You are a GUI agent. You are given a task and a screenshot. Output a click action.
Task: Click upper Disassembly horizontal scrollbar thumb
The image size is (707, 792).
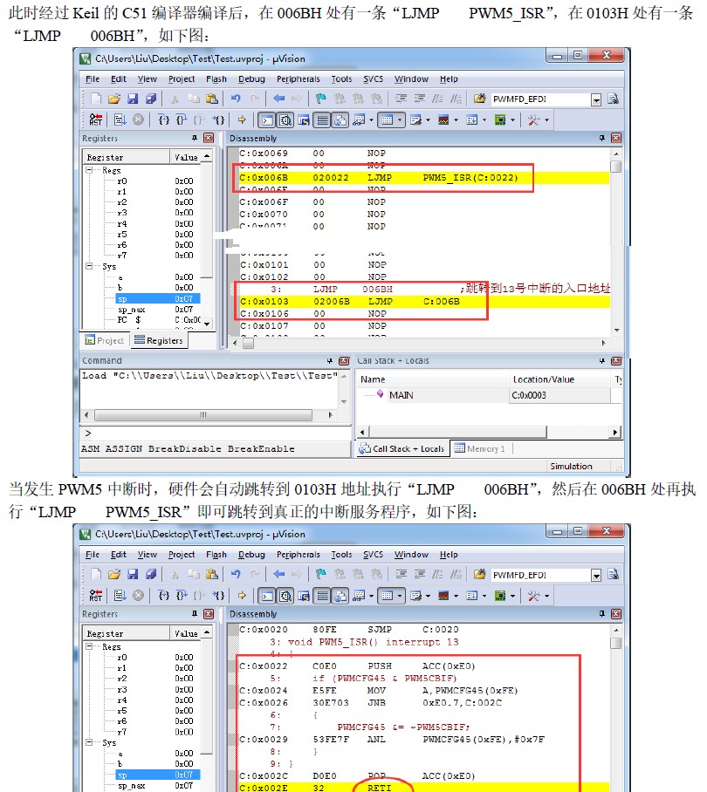(x=248, y=343)
